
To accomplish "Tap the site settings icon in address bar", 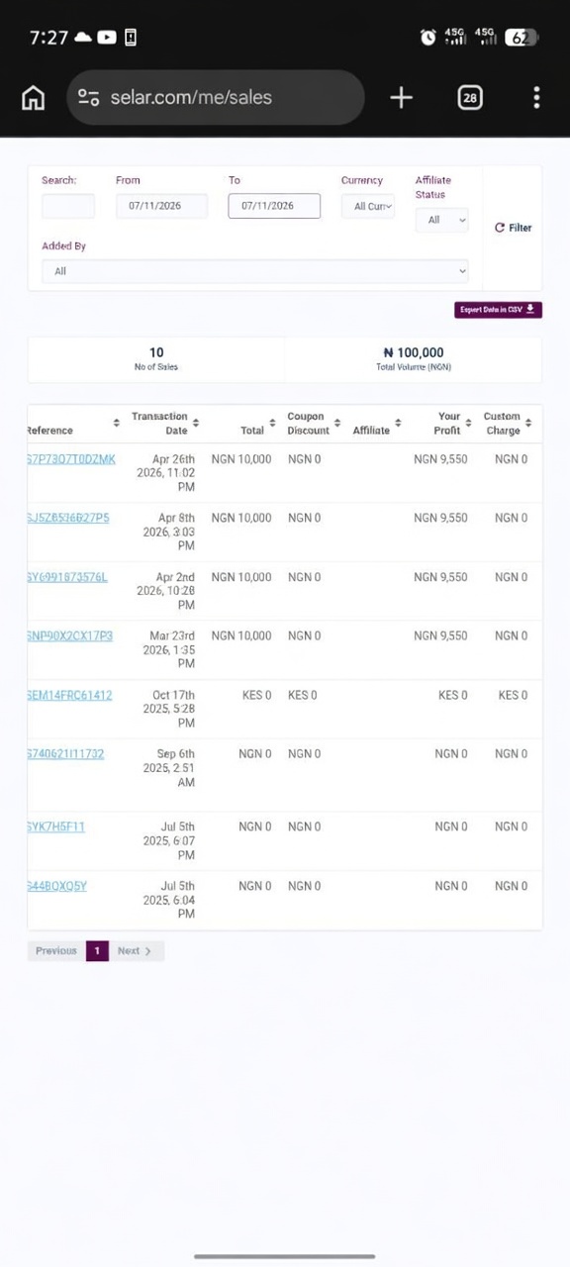I will [x=89, y=97].
